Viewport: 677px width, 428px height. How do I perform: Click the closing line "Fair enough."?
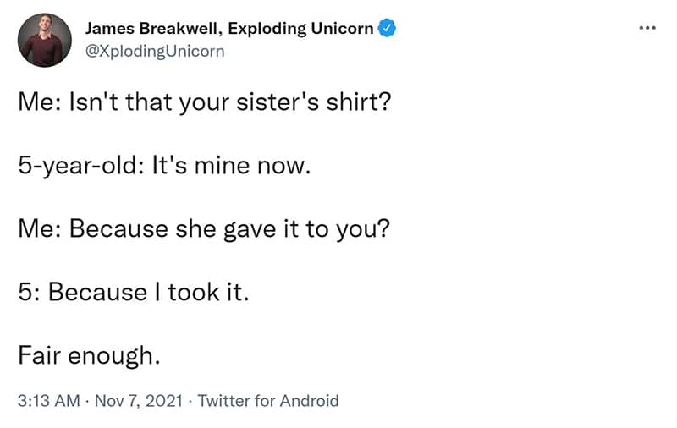point(89,356)
